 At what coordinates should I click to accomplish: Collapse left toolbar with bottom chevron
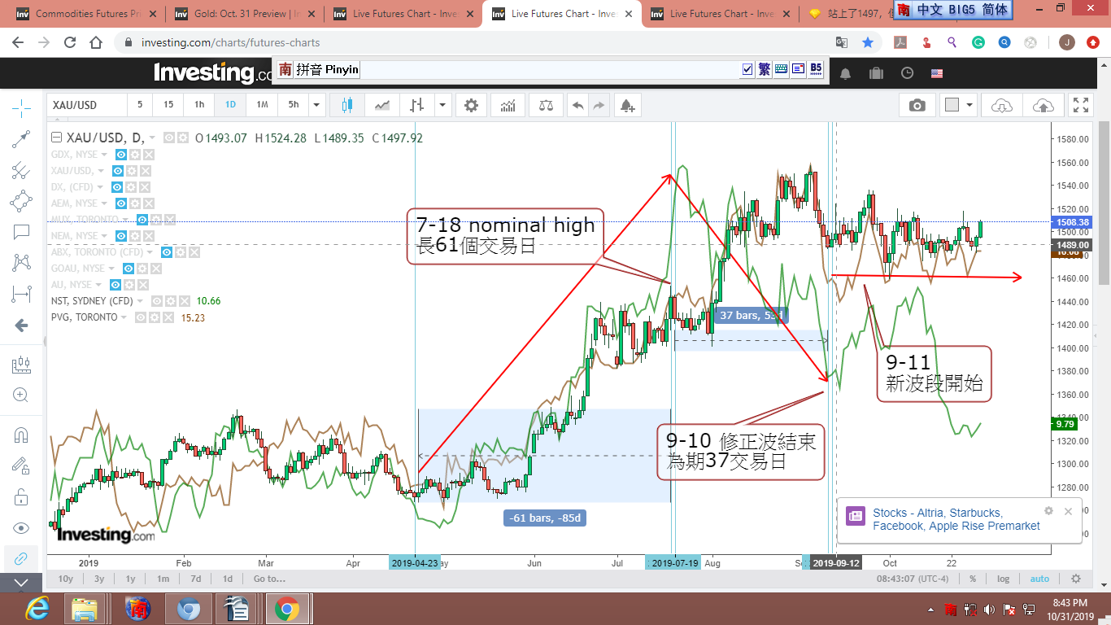click(x=22, y=583)
